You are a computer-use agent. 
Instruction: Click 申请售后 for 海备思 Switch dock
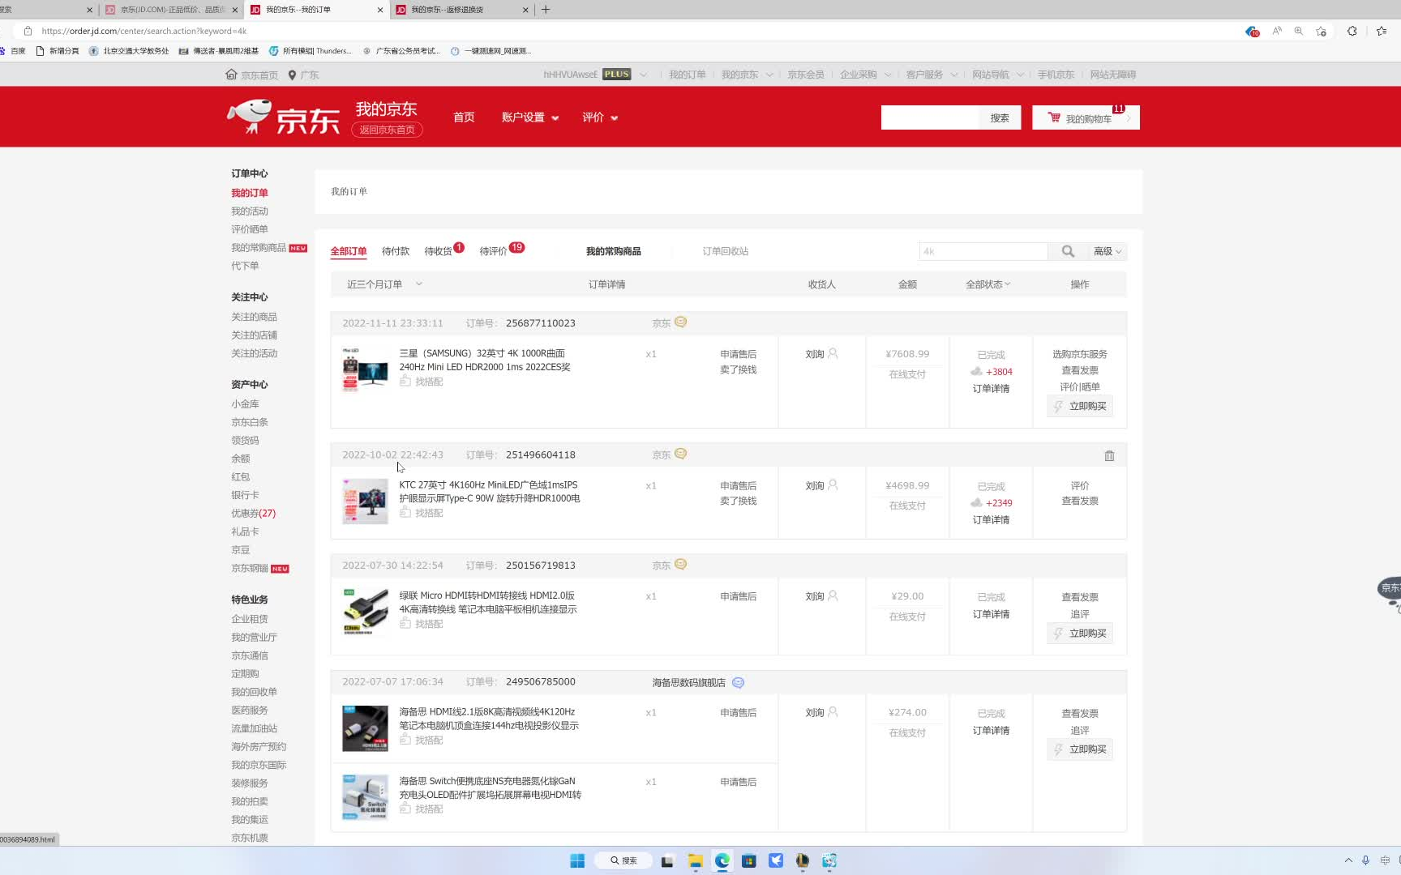click(738, 782)
